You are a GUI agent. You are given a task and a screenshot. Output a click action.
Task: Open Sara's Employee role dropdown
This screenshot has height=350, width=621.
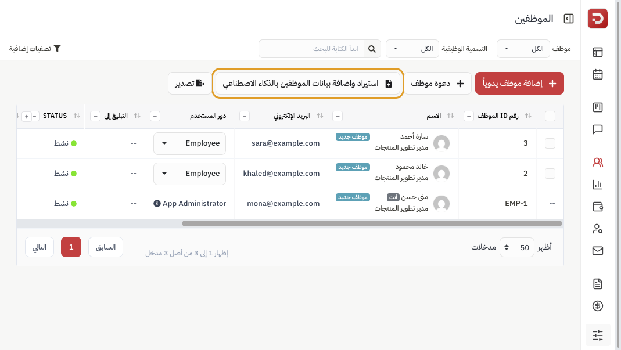coord(190,143)
